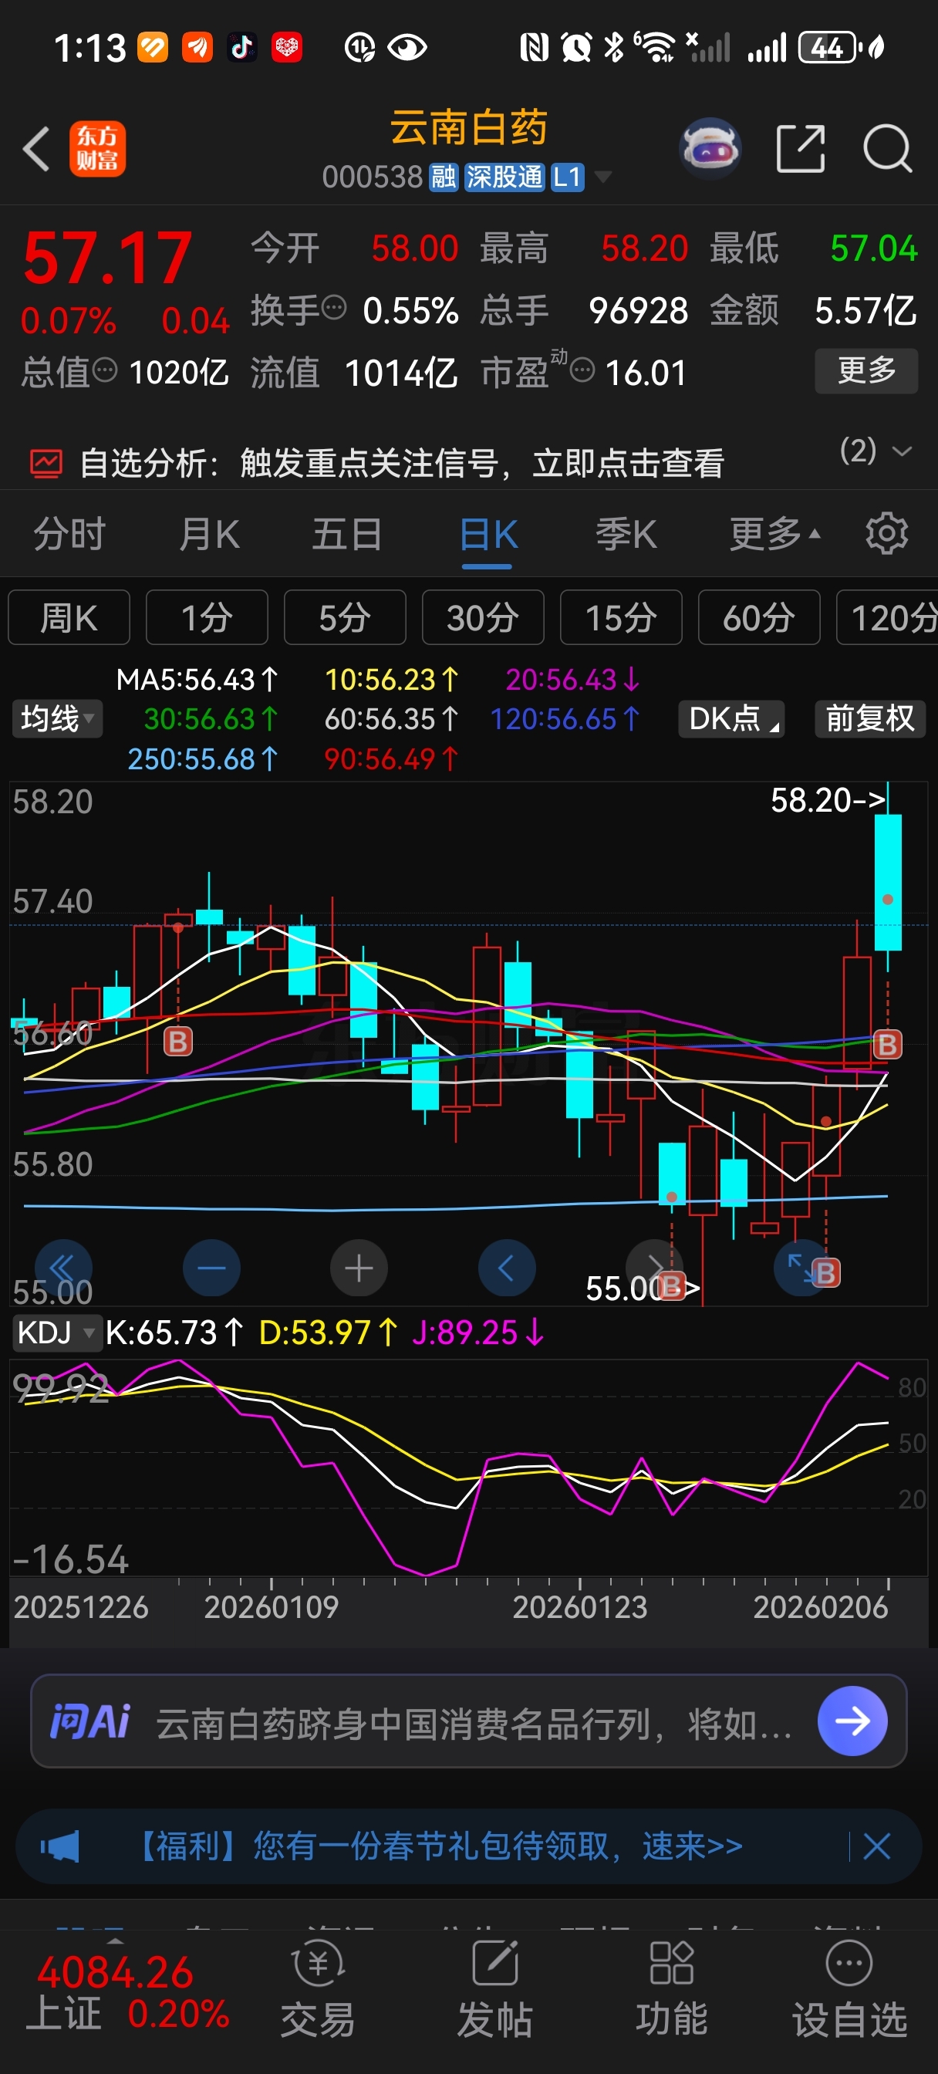Tap the MA5:56.43 value
Screen dimensions: 938x2074
(x=198, y=680)
